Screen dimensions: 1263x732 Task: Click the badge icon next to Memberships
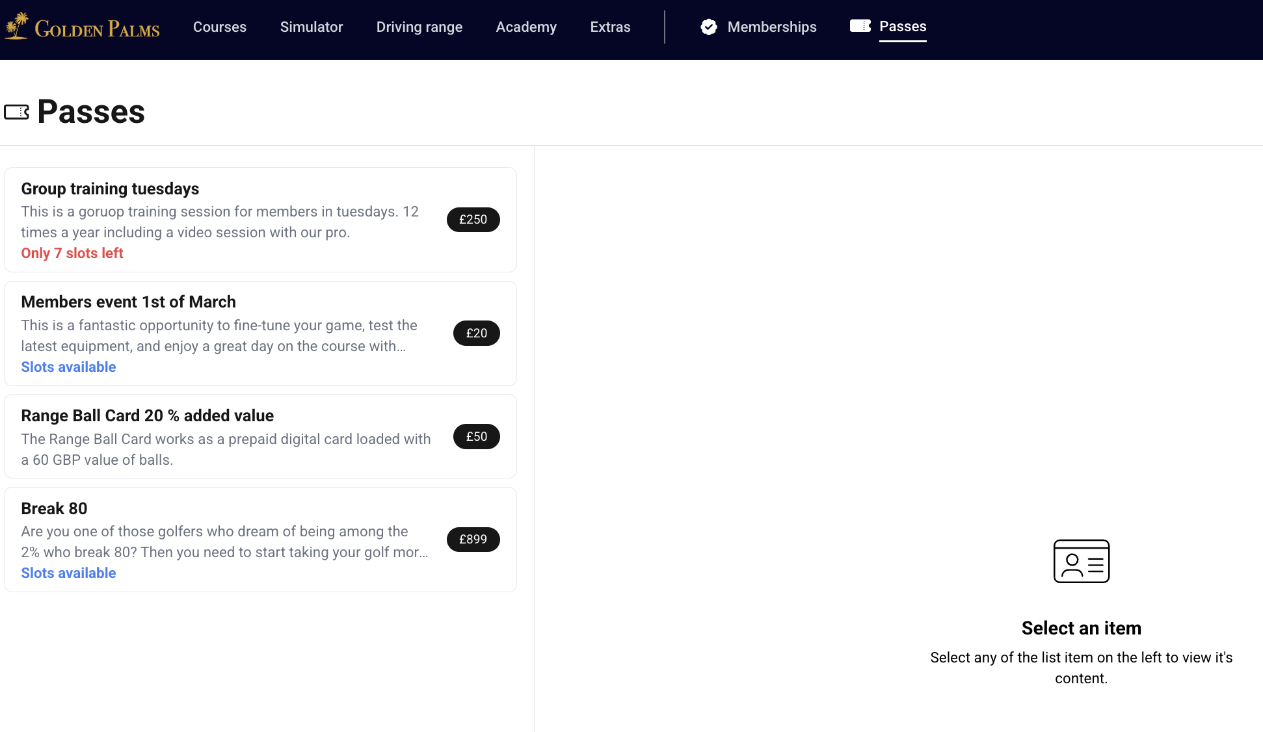point(708,27)
